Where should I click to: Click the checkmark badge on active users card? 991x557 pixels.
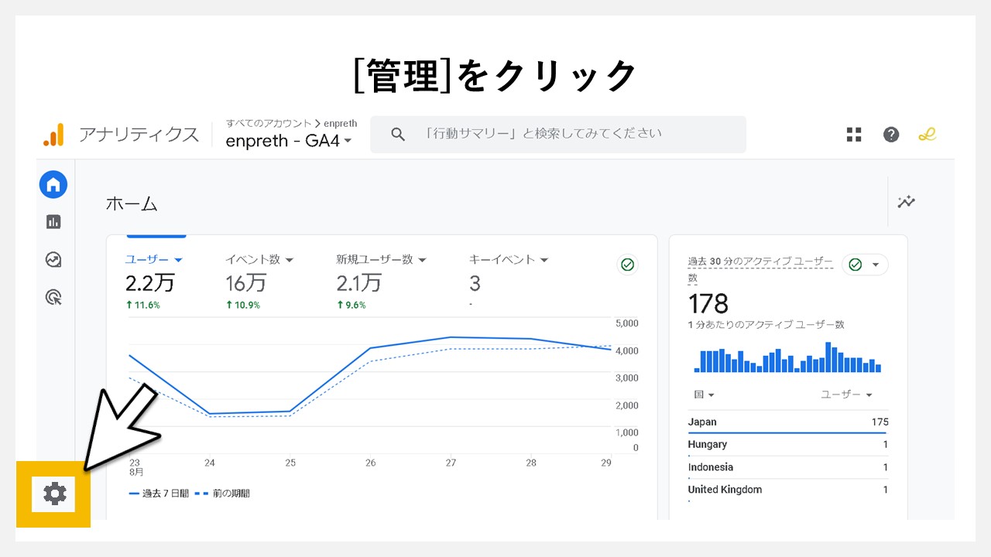(853, 264)
